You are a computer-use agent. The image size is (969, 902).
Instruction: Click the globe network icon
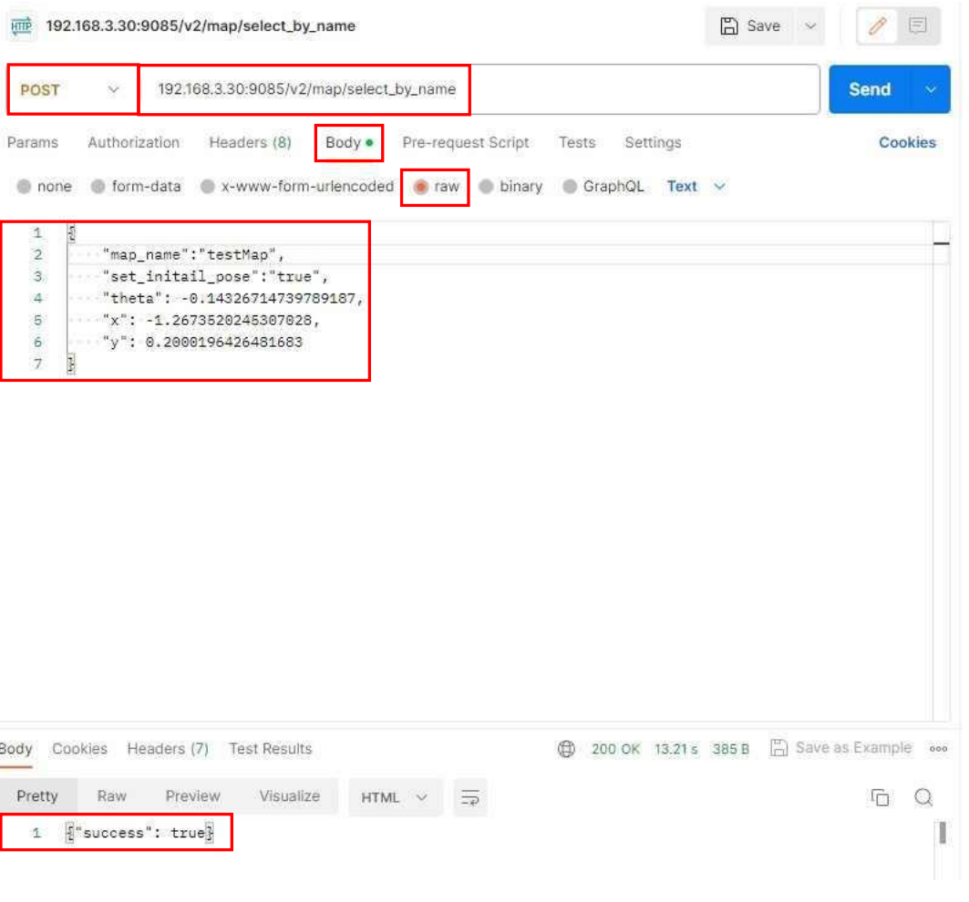(566, 749)
